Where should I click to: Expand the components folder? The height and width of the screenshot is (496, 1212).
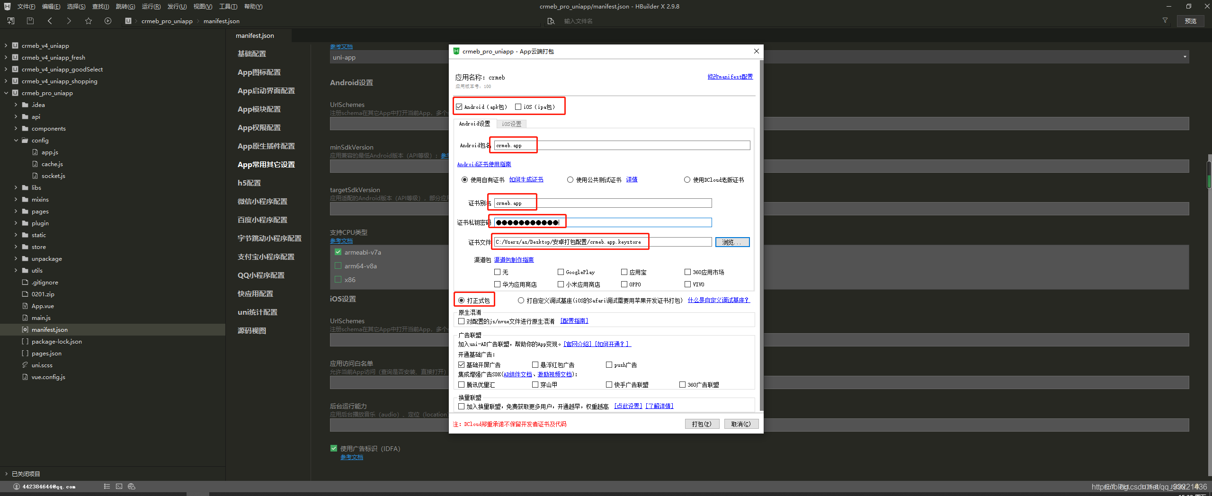coord(16,128)
